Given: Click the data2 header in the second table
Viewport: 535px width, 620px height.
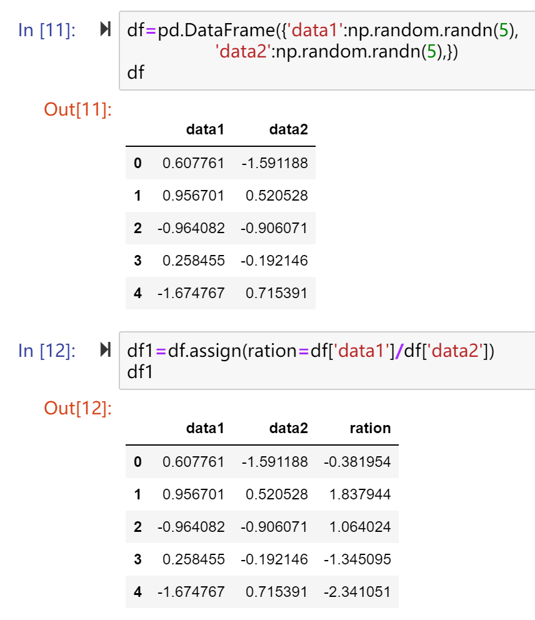Looking at the screenshot, I should [288, 428].
